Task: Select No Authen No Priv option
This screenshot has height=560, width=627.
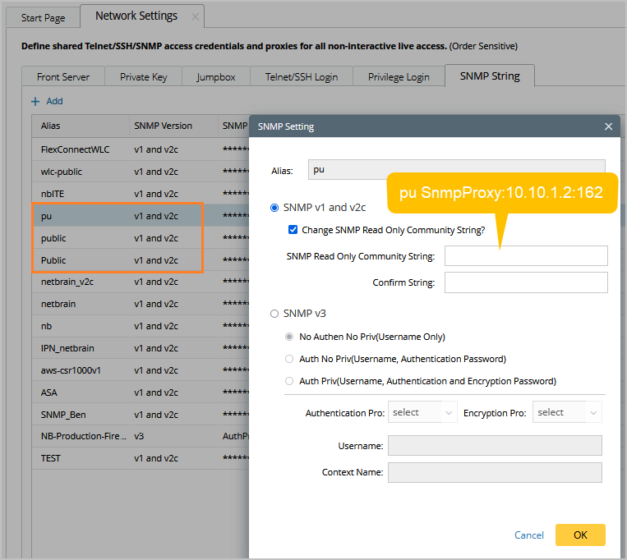Action: (x=289, y=337)
